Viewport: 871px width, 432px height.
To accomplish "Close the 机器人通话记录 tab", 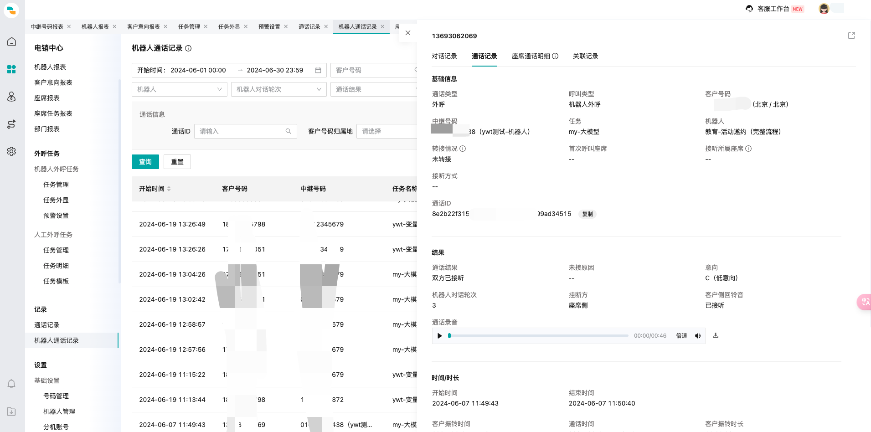I will [x=382, y=26].
